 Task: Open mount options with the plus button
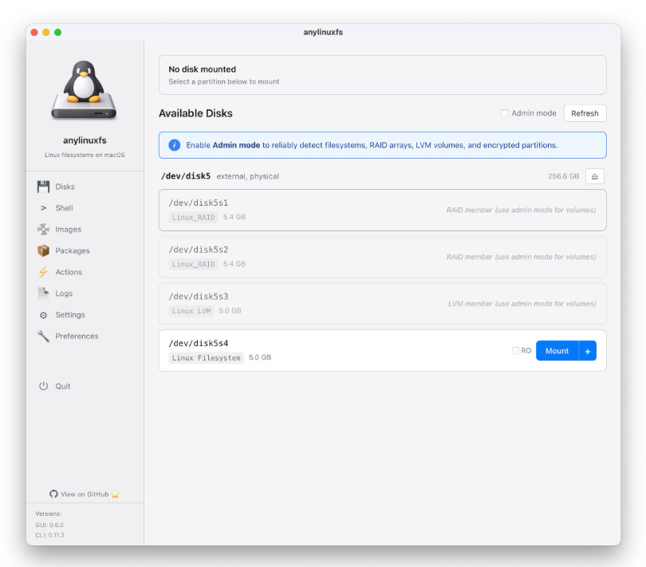[x=588, y=351]
